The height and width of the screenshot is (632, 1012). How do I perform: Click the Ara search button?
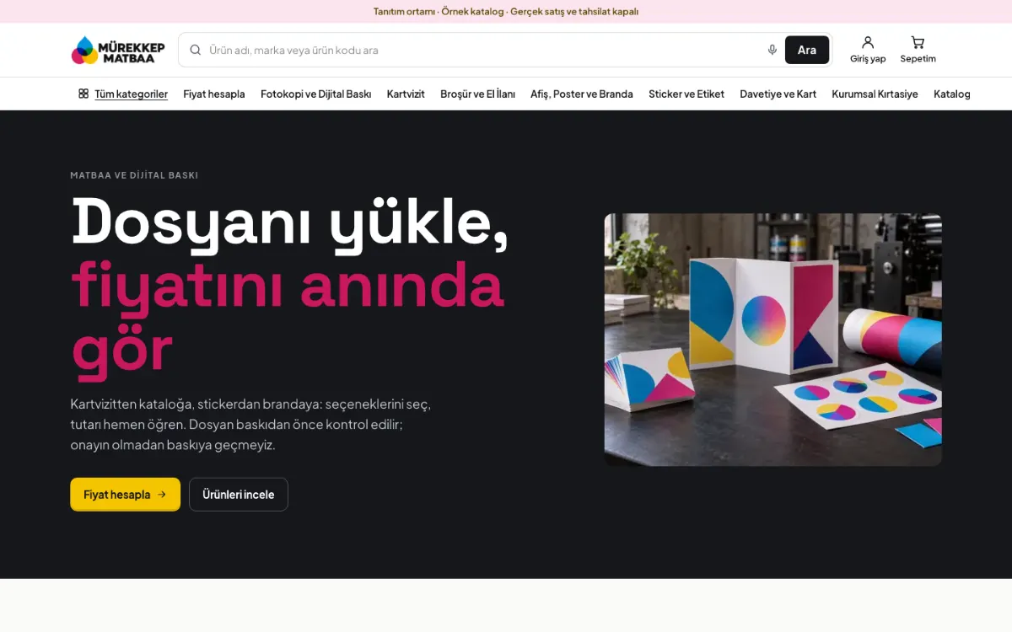click(807, 50)
